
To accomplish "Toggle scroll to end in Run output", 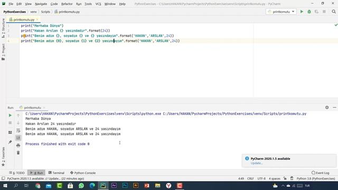I will 18,138.
